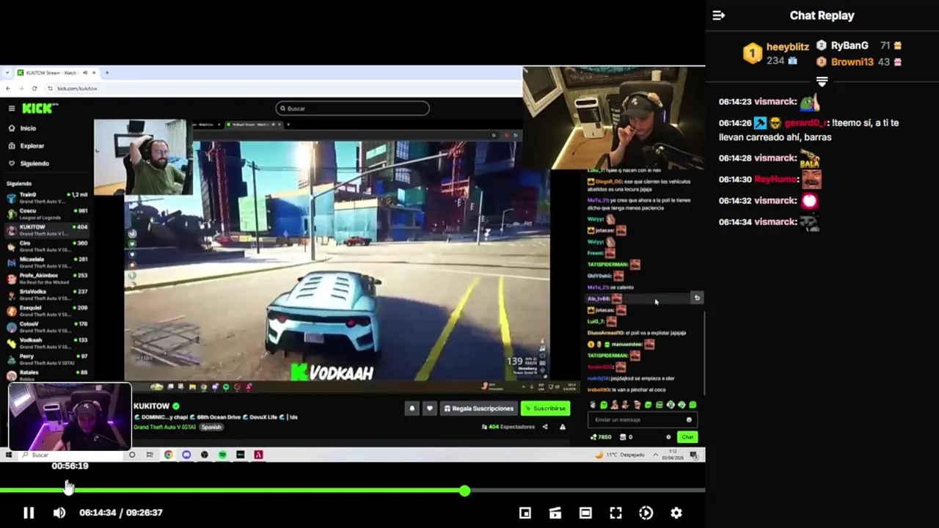Jump to chat timestamp 06:14:26

pyautogui.click(x=735, y=123)
